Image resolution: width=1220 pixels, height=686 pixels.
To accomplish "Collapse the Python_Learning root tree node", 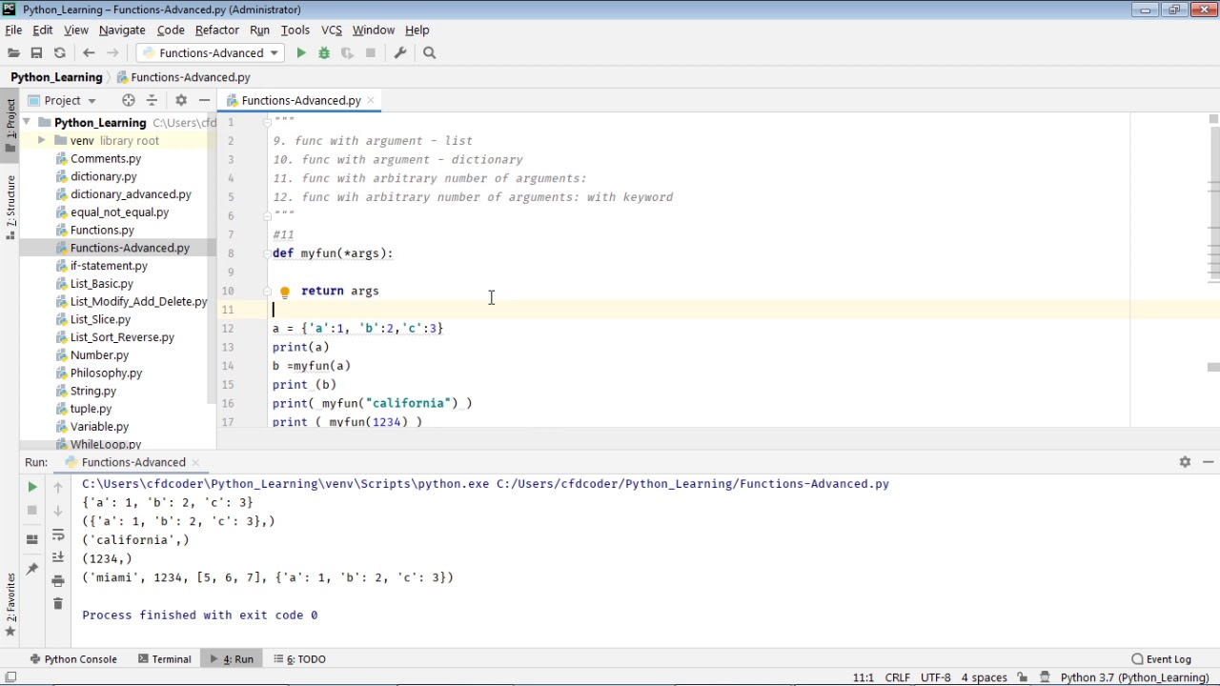I will tap(27, 123).
